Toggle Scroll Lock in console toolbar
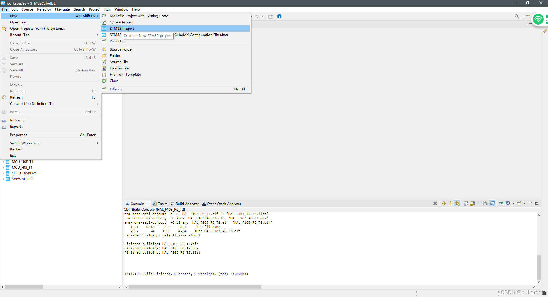The width and height of the screenshot is (548, 297). pyautogui.click(x=472, y=203)
